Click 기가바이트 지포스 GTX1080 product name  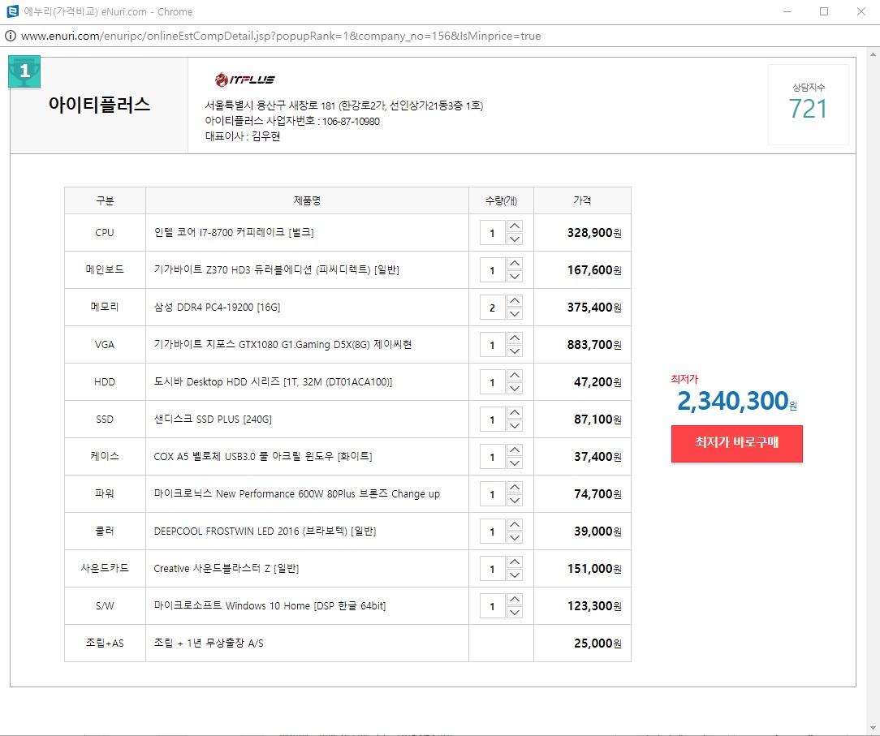pos(283,344)
